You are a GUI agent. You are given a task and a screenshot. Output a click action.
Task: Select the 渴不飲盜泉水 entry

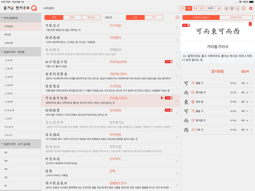pyautogui.click(x=111, y=185)
